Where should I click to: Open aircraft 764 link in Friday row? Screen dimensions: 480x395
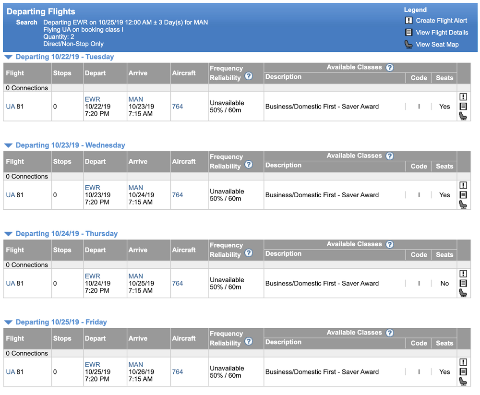[178, 372]
